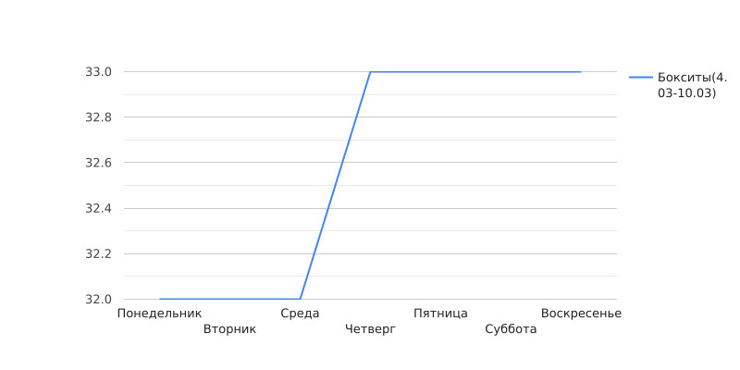The width and height of the screenshot is (740, 370).
Task: Click the line's end point at Воскресенье
Action: tap(582, 72)
